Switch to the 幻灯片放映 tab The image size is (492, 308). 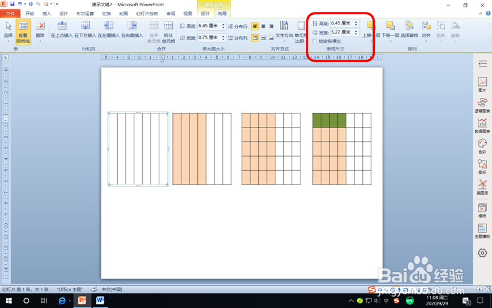[147, 14]
